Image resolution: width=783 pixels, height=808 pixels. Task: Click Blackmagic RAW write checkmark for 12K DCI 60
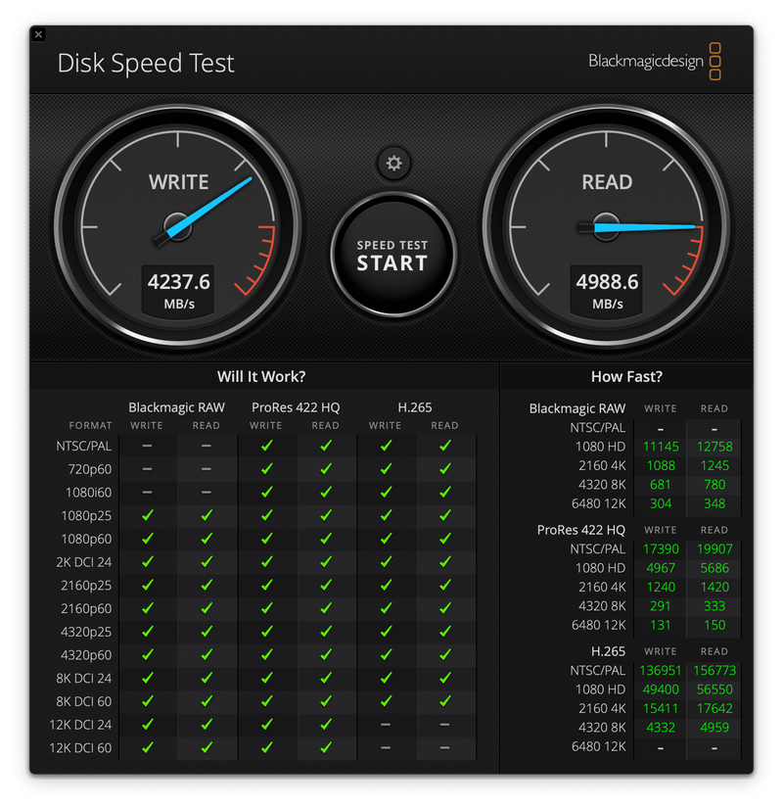(x=147, y=747)
